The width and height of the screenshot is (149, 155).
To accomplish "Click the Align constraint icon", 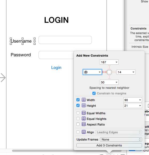I will click(84, 132).
